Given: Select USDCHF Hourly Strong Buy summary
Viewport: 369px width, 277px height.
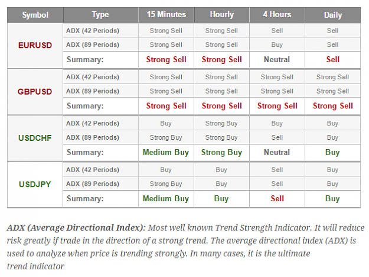Looking at the screenshot, I should pyautogui.click(x=221, y=153).
